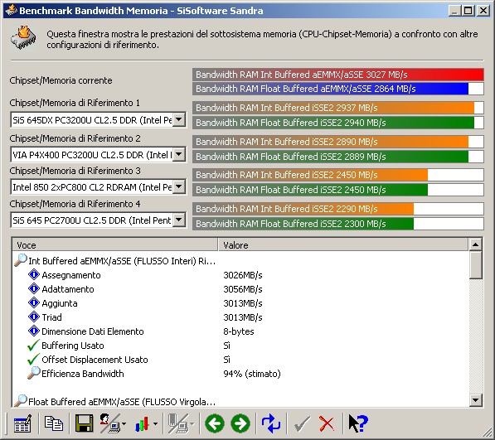Select the 3026MB/s Assegnamento value
Viewport: 495px width, 440px height.
coord(242,275)
